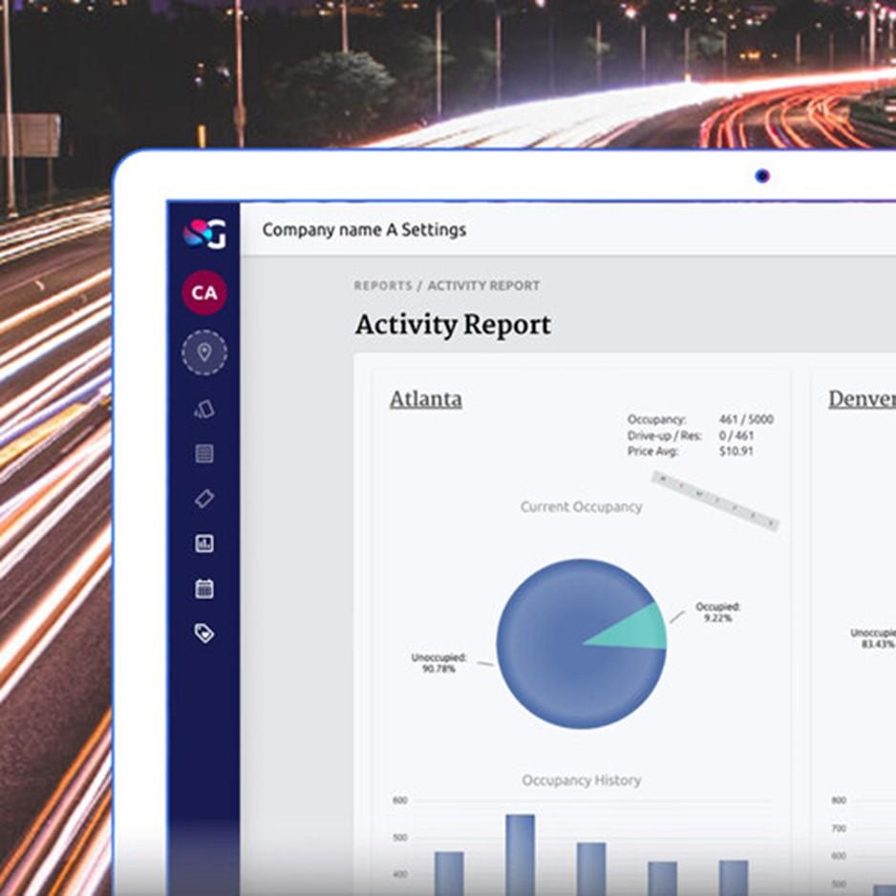896x896 pixels.
Task: Click the REPORTS breadcrumb item
Action: (x=382, y=286)
